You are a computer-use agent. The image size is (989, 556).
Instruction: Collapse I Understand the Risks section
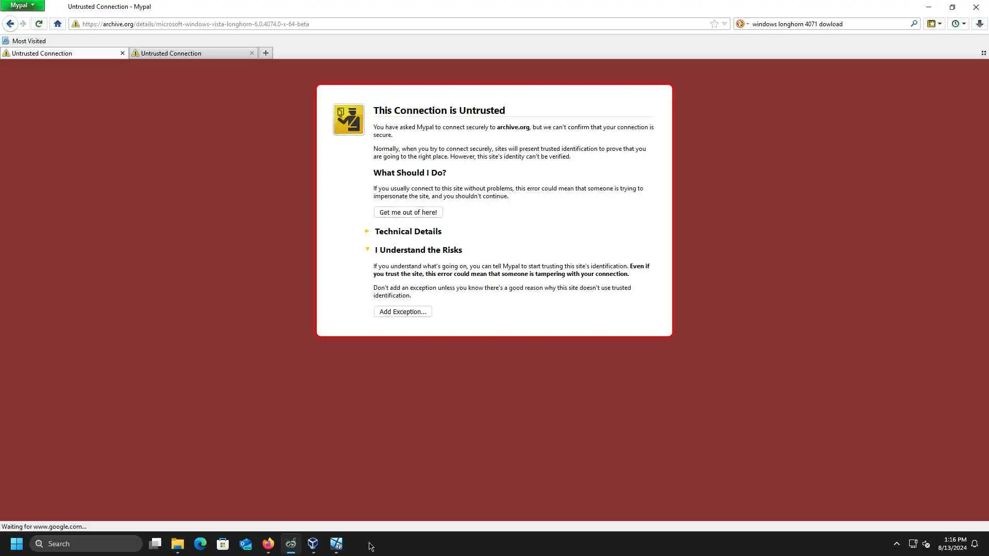[418, 250]
